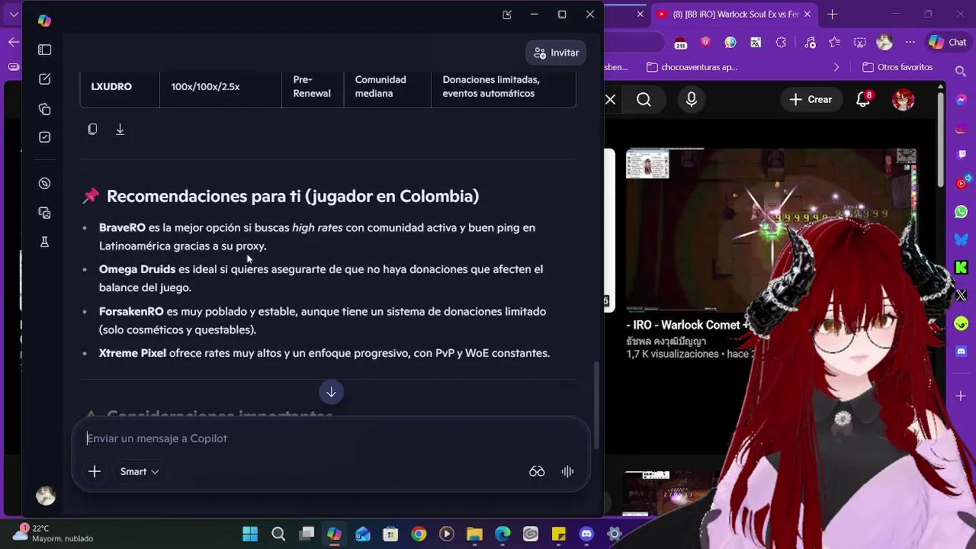The width and height of the screenshot is (976, 549).
Task: Jump to the latest message with the down arrow
Action: [x=331, y=392]
